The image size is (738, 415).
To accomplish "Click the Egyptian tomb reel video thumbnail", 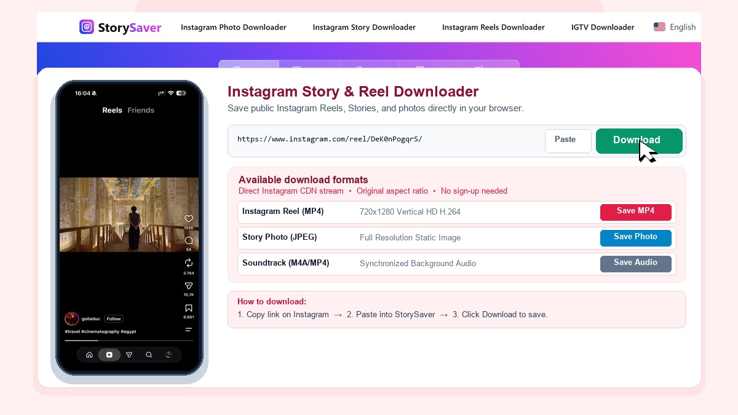I will pyautogui.click(x=129, y=215).
